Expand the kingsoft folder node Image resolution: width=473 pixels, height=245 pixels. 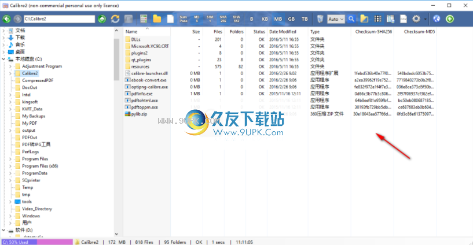10,102
